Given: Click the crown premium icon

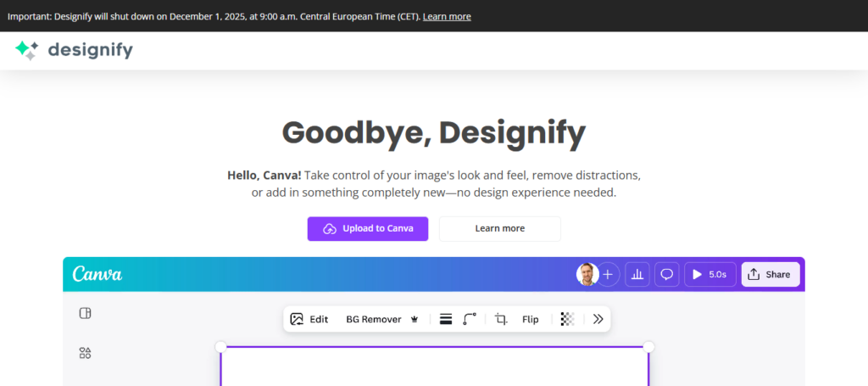Looking at the screenshot, I should click(x=414, y=319).
